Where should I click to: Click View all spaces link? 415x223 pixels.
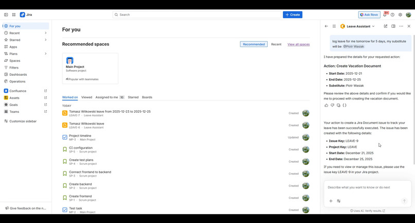click(299, 44)
